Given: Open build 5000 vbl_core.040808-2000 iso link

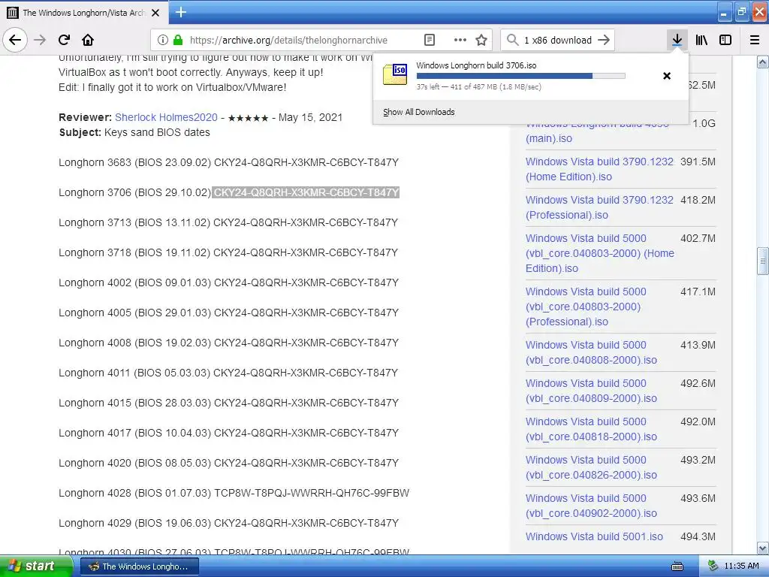Looking at the screenshot, I should (x=591, y=352).
